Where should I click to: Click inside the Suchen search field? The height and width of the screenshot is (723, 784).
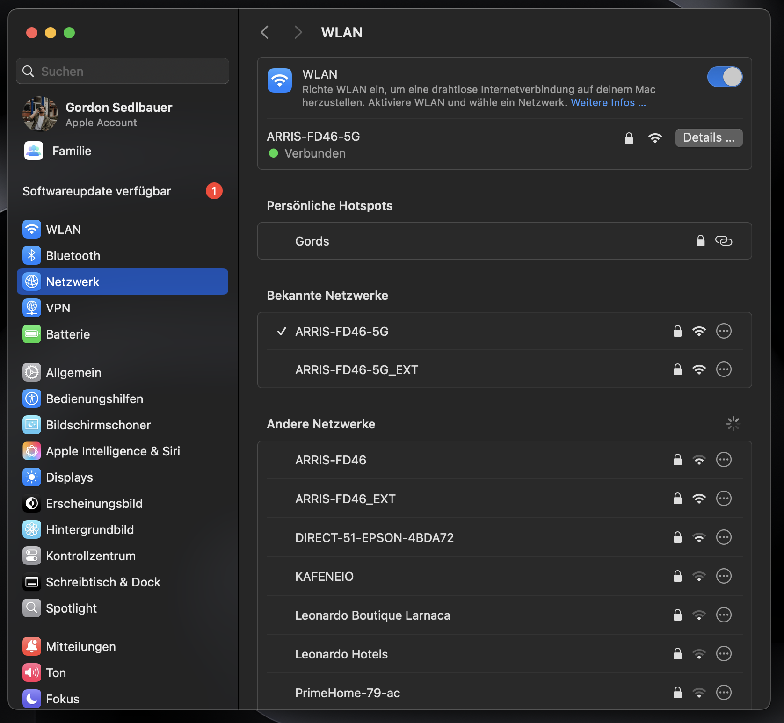tap(122, 71)
